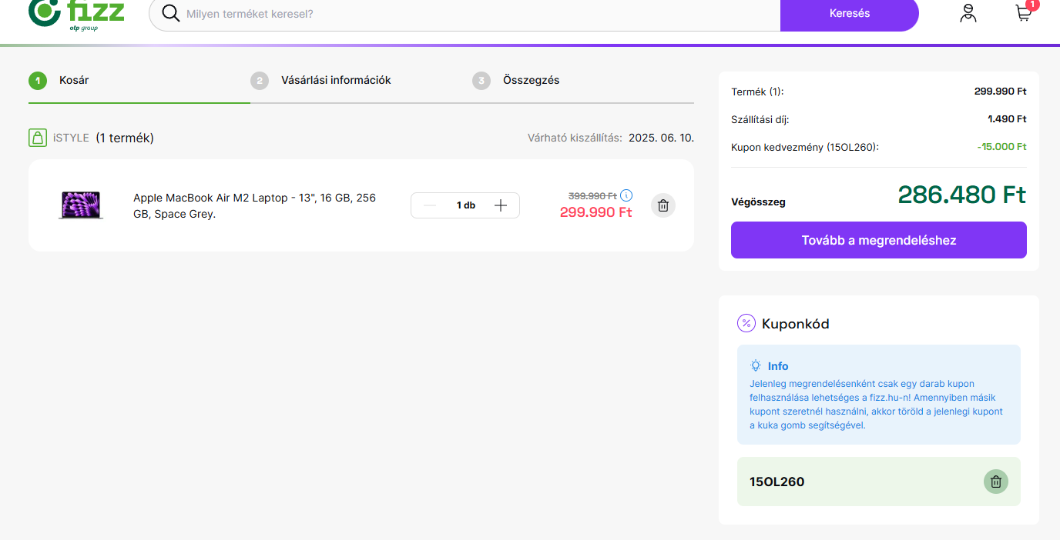Click the cart badge showing 1

1033,5
